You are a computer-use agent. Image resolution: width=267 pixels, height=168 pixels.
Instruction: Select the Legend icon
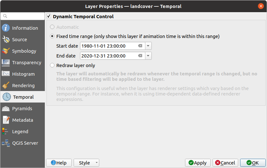tap(6, 132)
